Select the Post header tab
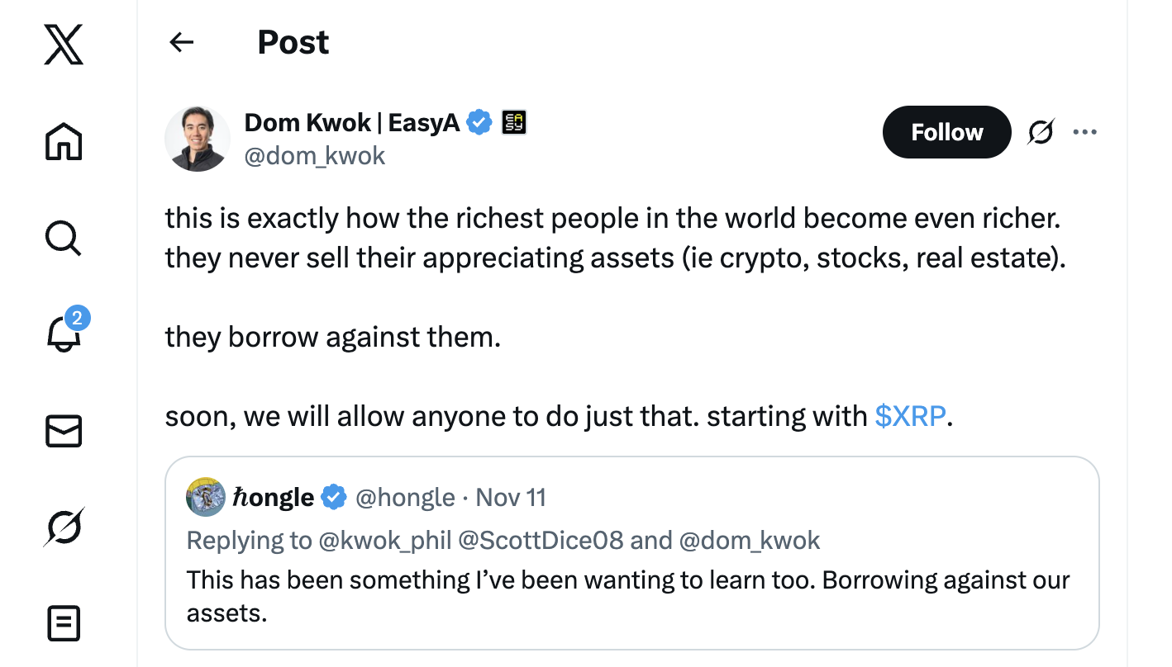Image resolution: width=1172 pixels, height=667 pixels. [x=293, y=42]
